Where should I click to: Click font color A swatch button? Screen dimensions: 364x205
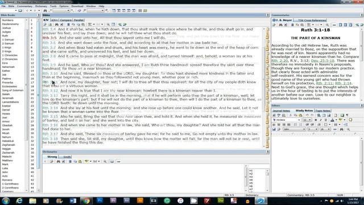coord(332,120)
